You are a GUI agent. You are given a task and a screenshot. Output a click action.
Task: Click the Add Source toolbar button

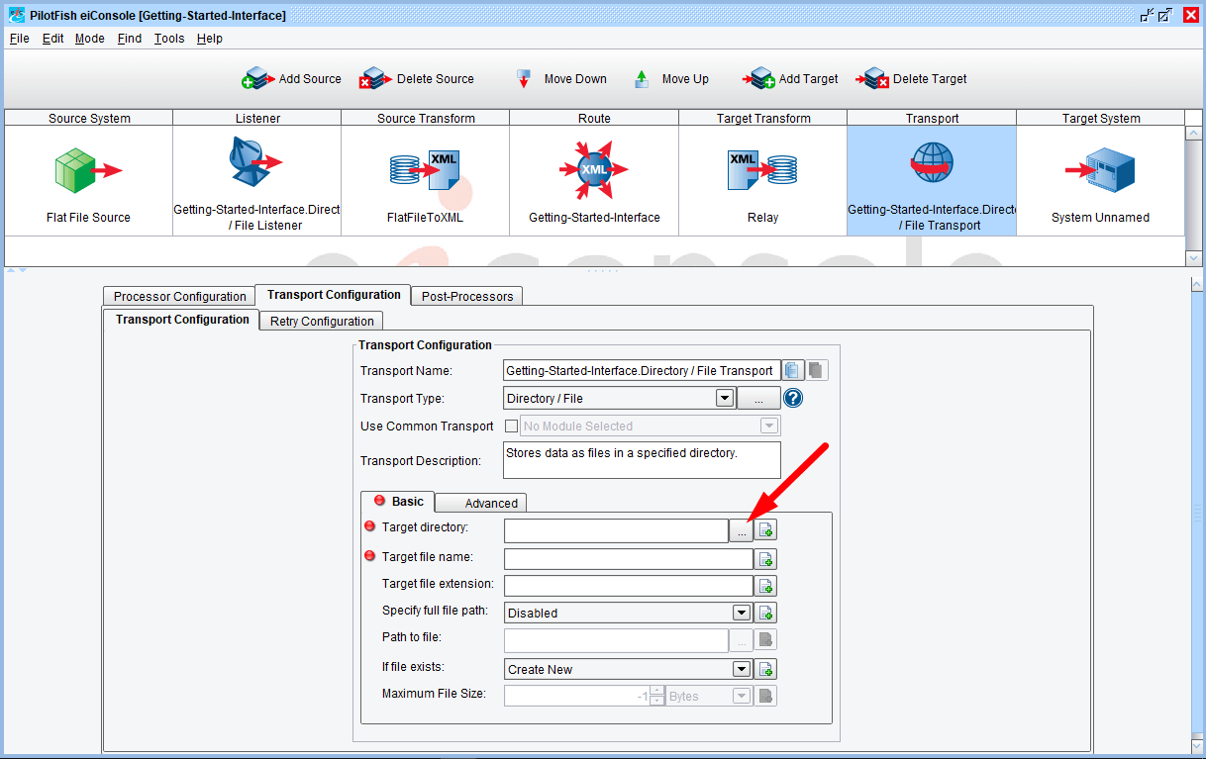(292, 79)
